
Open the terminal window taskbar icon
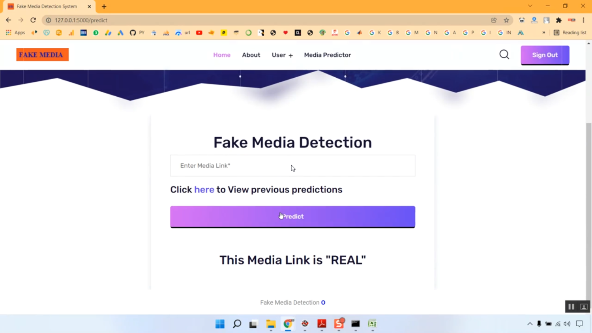pyautogui.click(x=356, y=324)
